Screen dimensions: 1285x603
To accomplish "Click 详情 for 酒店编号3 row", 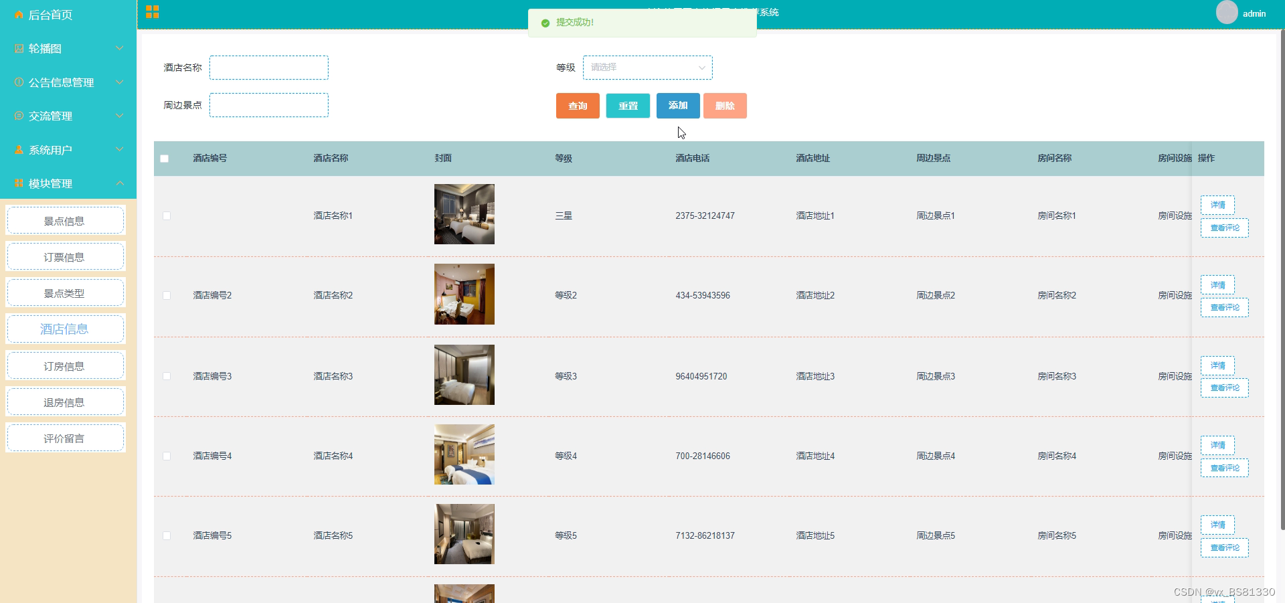I will [x=1217, y=365].
